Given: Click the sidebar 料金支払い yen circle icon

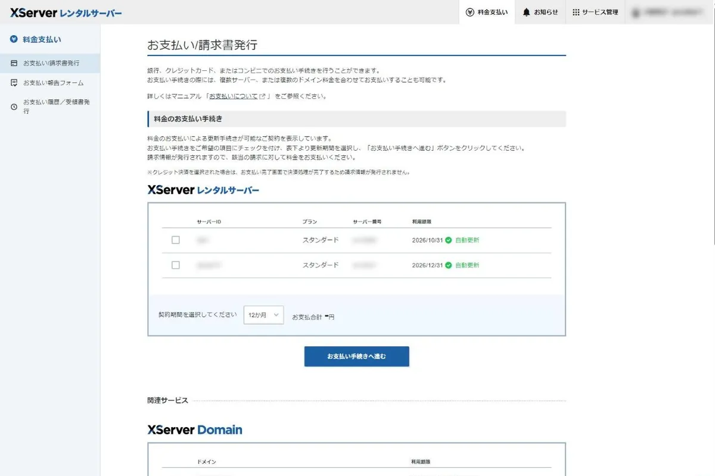Looking at the screenshot, I should point(14,39).
